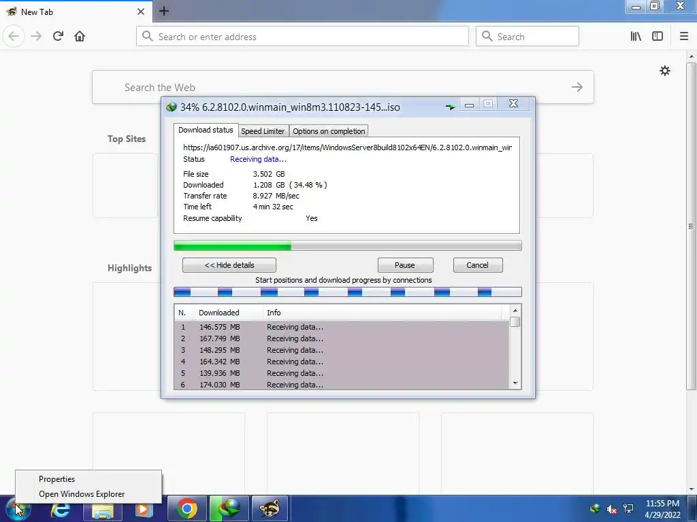Click time left 4 min 32 sec
697x522 pixels.
click(x=273, y=207)
